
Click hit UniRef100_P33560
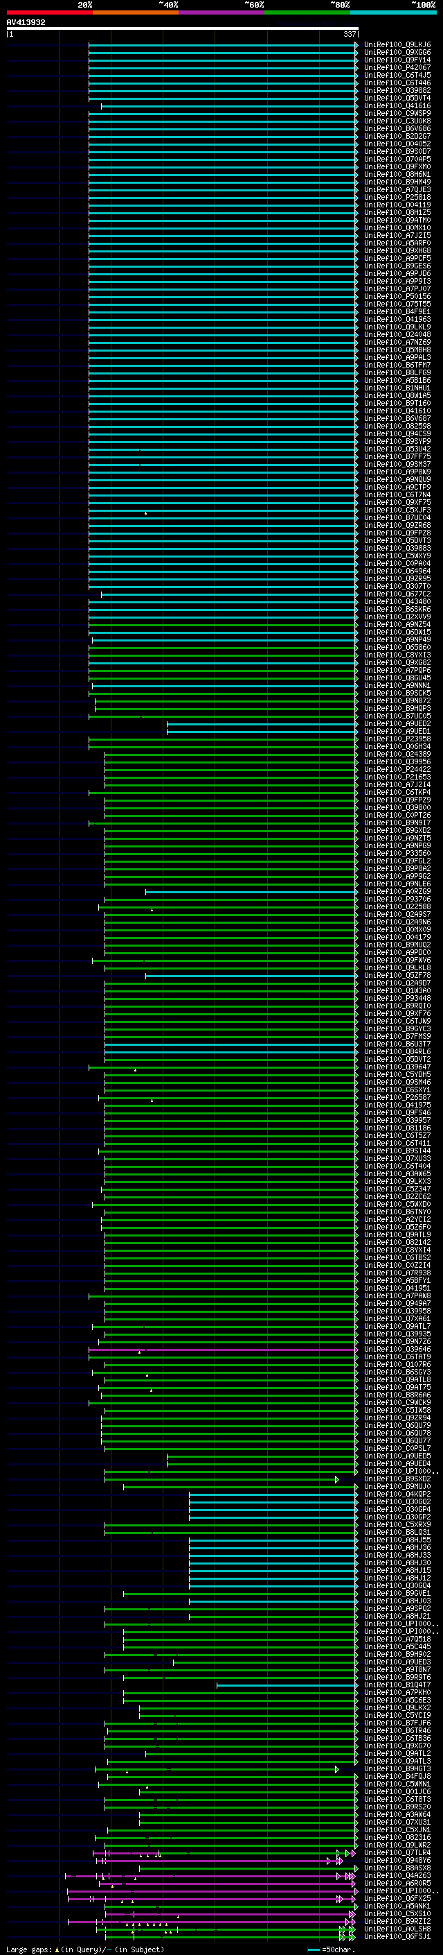pyautogui.click(x=397, y=854)
